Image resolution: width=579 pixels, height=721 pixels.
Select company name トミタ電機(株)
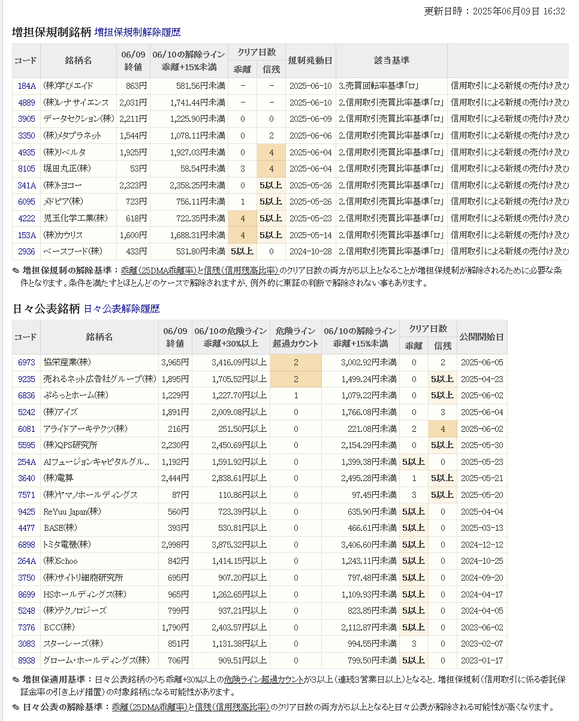67,545
